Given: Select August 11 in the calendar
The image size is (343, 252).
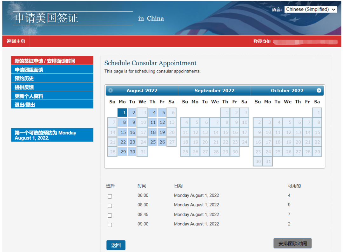Looking at the screenshot, I should click(x=152, y=122).
